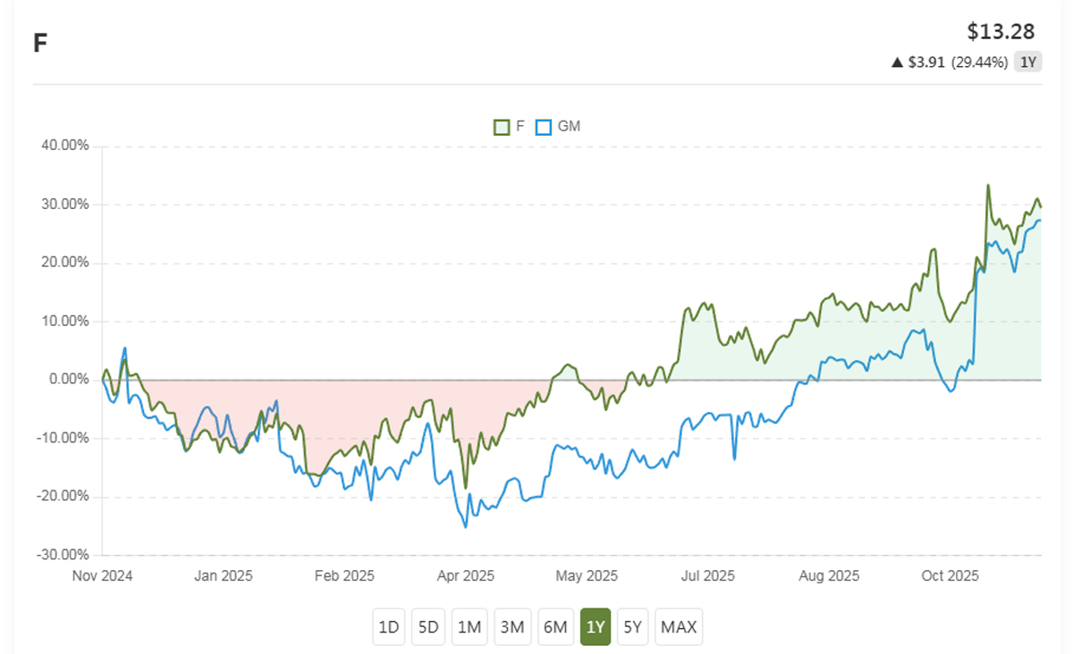1073x654 pixels.
Task: Click the gray 1Y badge beside percent change
Action: [1028, 63]
